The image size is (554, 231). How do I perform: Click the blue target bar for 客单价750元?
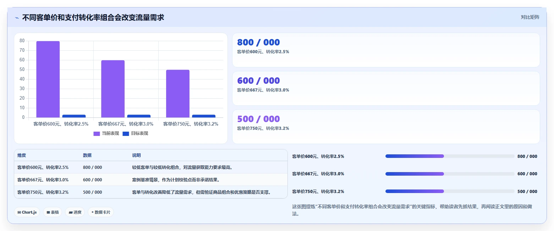[204, 116]
